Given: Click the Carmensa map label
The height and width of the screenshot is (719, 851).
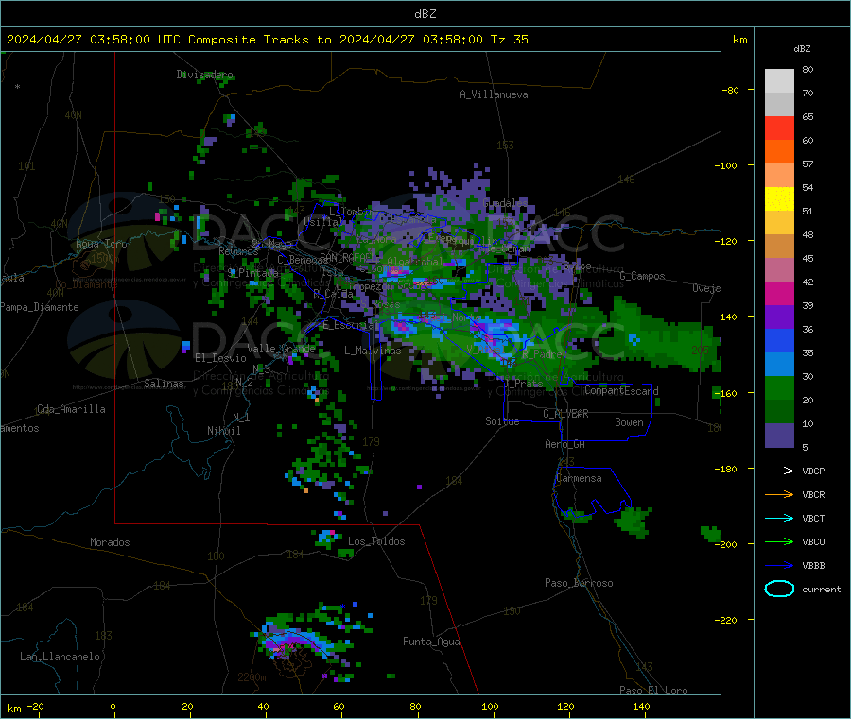Looking at the screenshot, I should (x=579, y=478).
